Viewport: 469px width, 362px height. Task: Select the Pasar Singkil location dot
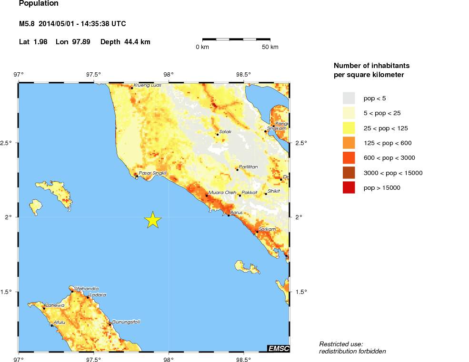[x=137, y=176]
